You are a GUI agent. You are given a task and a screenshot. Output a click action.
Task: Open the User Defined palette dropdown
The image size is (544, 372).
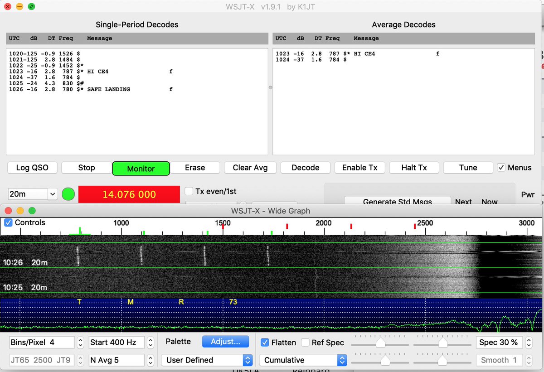tap(207, 360)
